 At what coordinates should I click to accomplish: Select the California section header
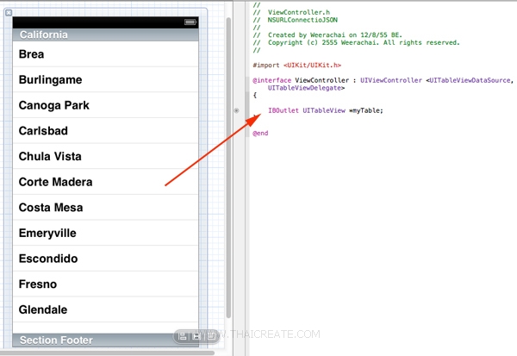[105, 34]
